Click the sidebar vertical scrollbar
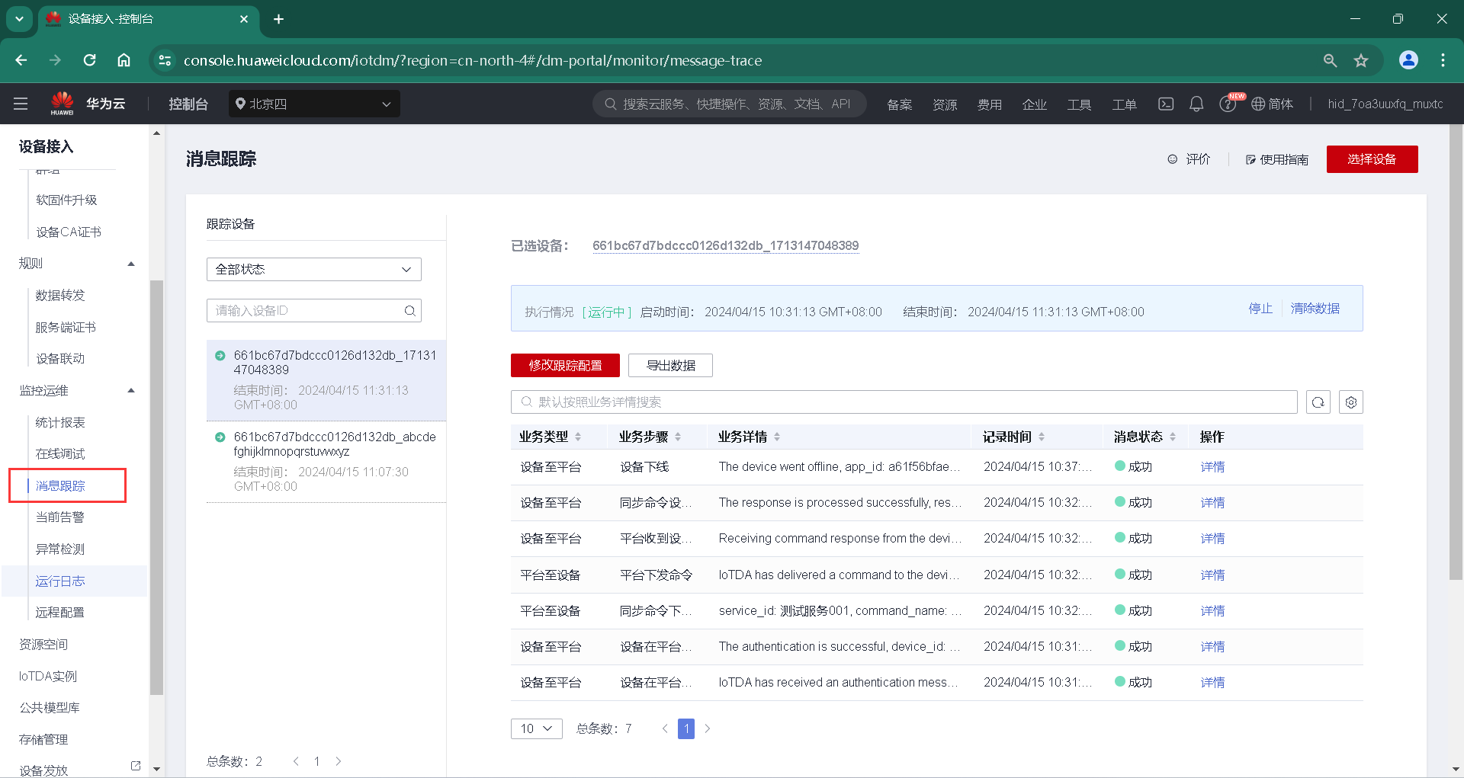The height and width of the screenshot is (778, 1464). tap(156, 488)
